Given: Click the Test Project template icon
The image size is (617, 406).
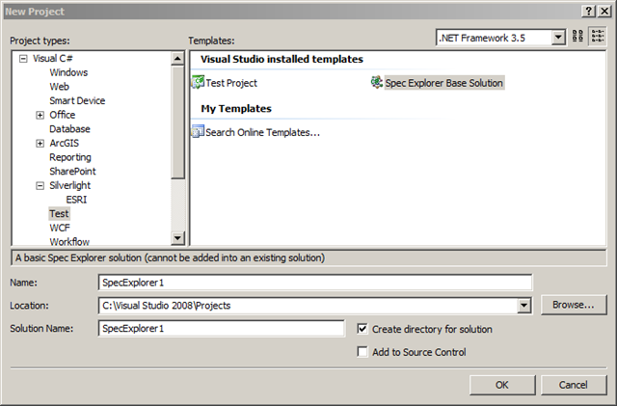Looking at the screenshot, I should pyautogui.click(x=198, y=82).
